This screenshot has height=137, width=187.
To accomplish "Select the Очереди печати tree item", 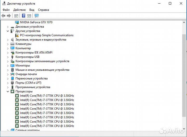I will point(26,74).
